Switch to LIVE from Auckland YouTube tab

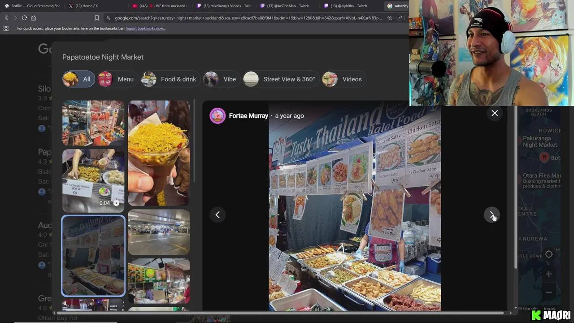tap(161, 6)
